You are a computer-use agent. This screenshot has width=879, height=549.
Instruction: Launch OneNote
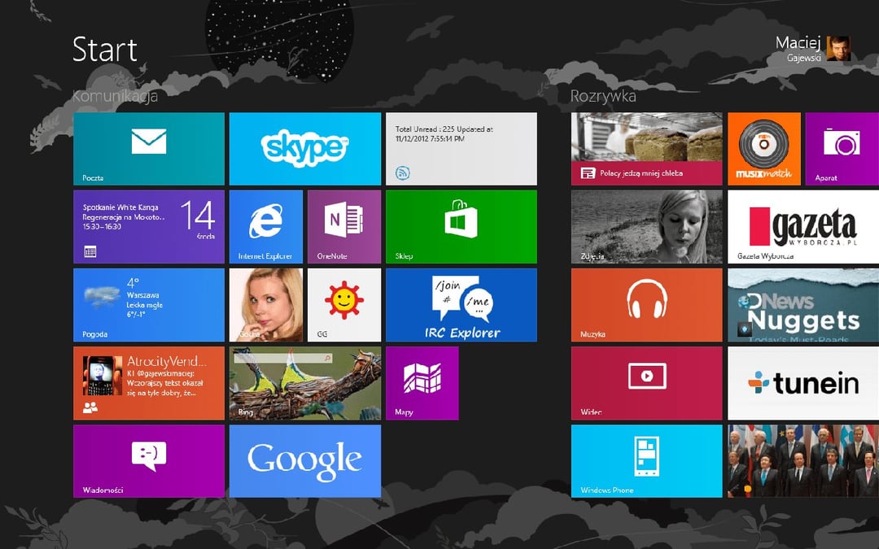(x=344, y=226)
